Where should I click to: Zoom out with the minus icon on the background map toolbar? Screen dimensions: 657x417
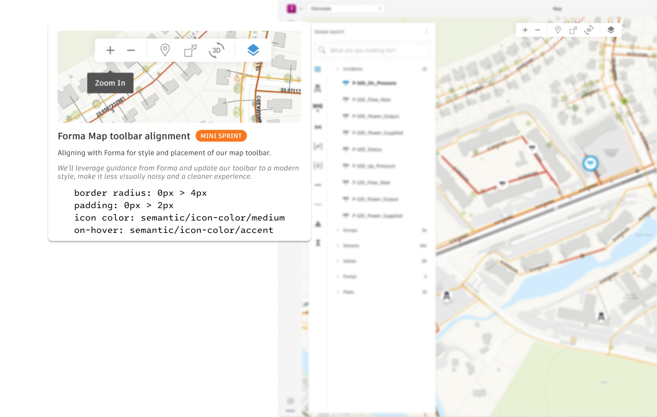538,30
